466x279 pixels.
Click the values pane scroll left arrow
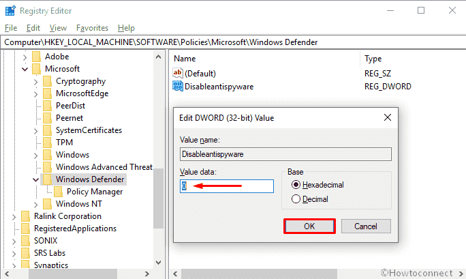175,274
